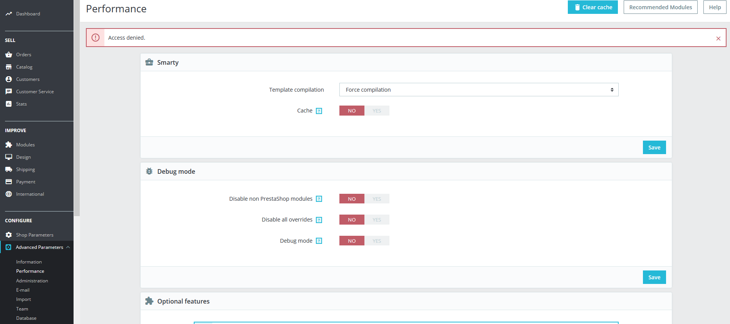Click the Payment card icon
Image resolution: width=730 pixels, height=324 pixels.
coord(8,182)
